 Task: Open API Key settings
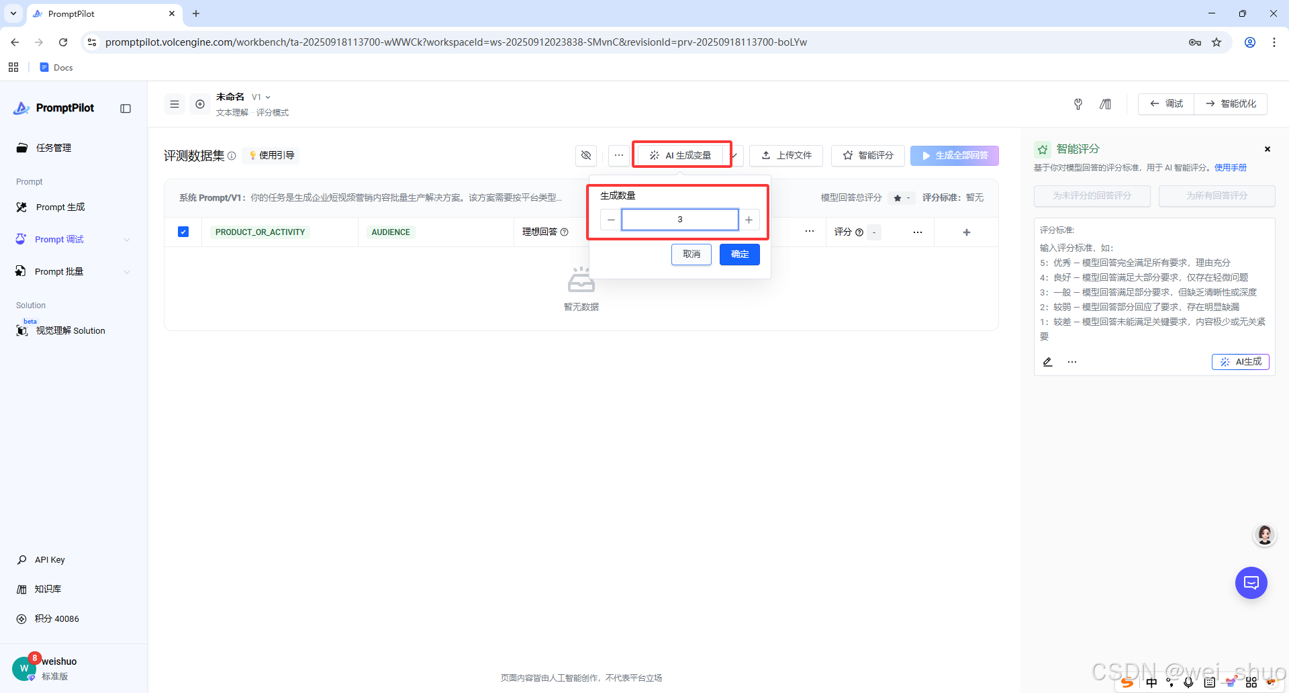coord(50,560)
